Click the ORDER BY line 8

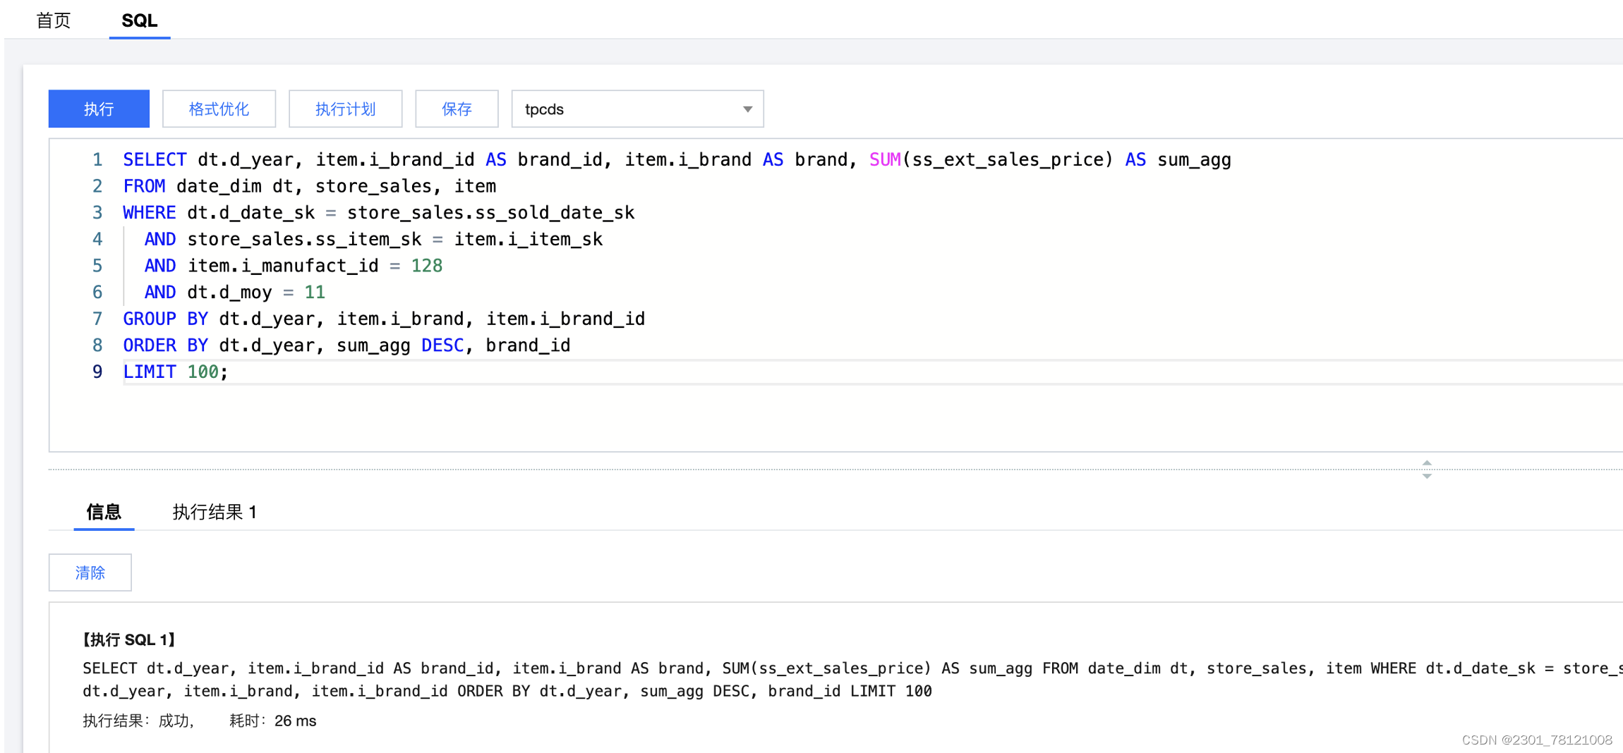click(x=346, y=345)
